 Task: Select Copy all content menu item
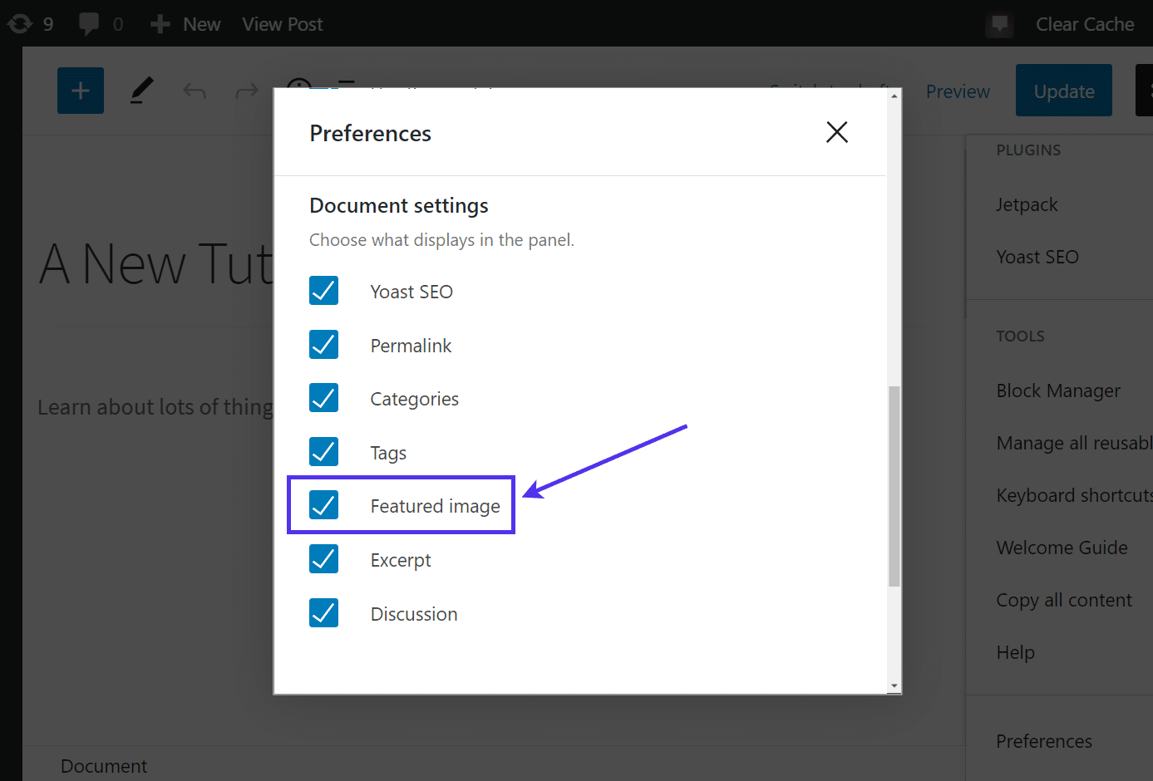(1063, 600)
